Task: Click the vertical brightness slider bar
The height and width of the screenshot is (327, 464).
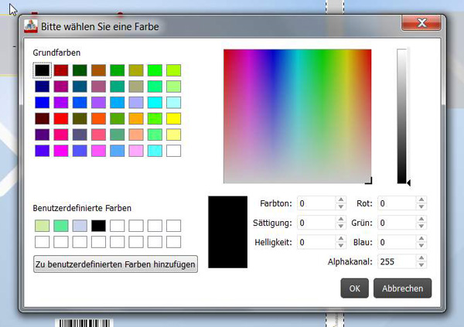Action: (402, 116)
